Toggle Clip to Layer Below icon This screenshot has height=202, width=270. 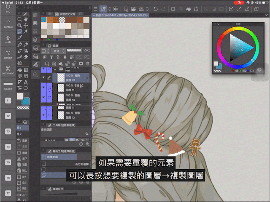[x=45, y=57]
